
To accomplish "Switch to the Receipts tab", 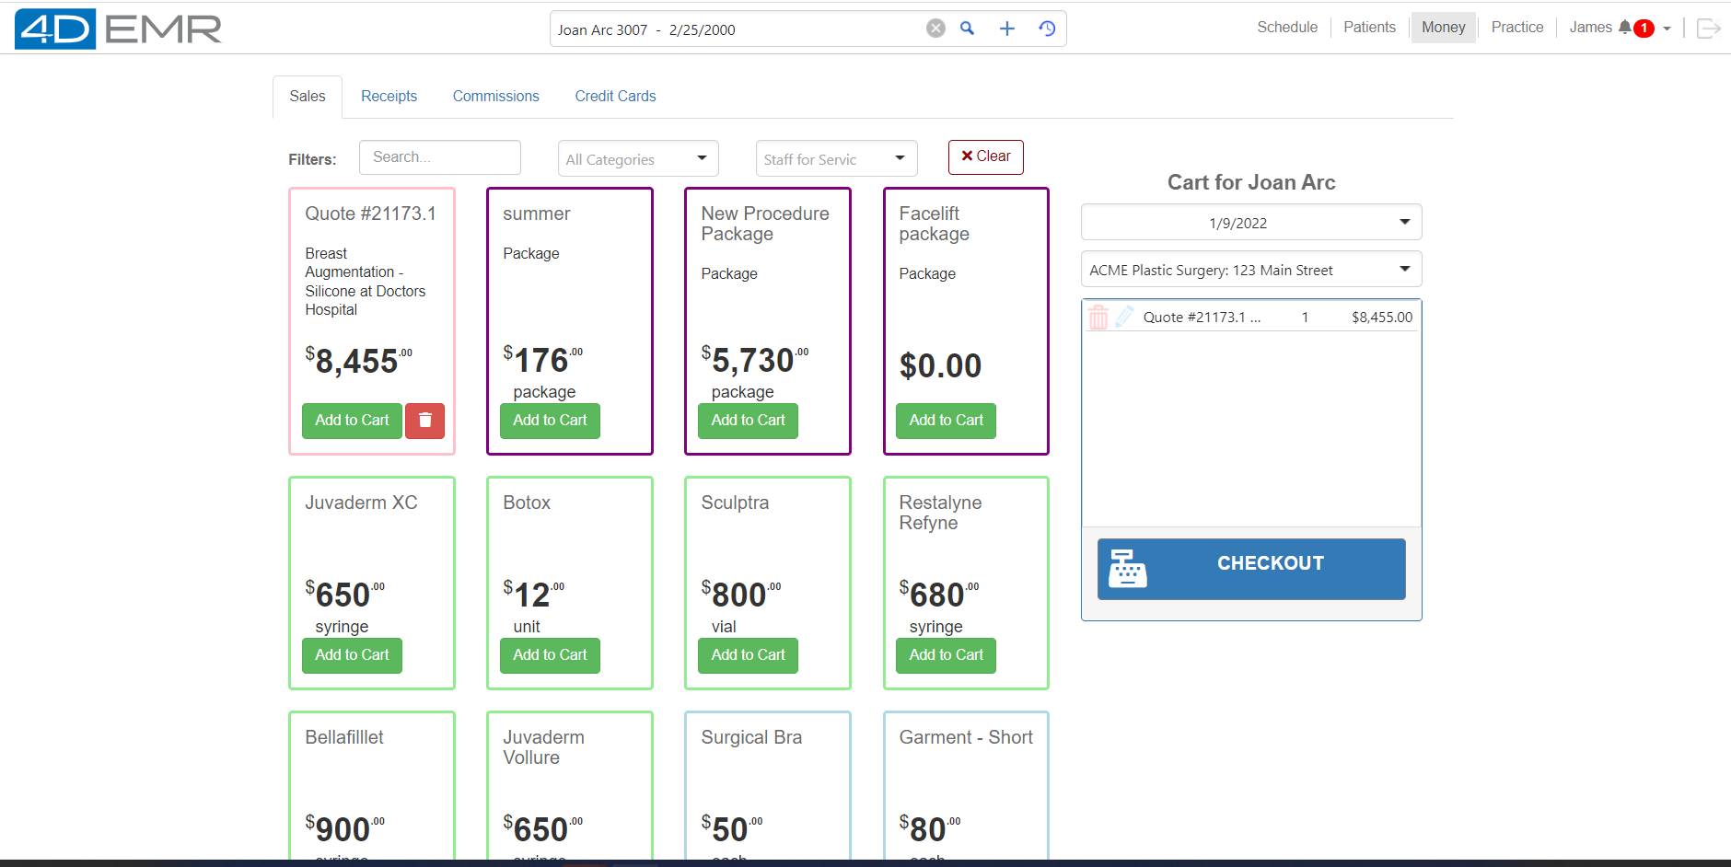I will [x=389, y=97].
